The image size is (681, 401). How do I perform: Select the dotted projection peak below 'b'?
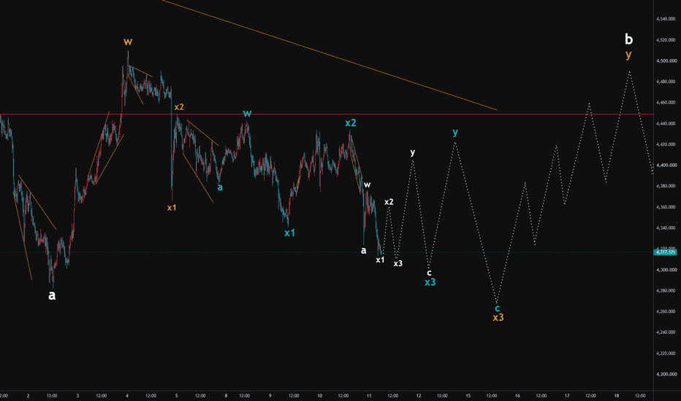click(x=629, y=71)
